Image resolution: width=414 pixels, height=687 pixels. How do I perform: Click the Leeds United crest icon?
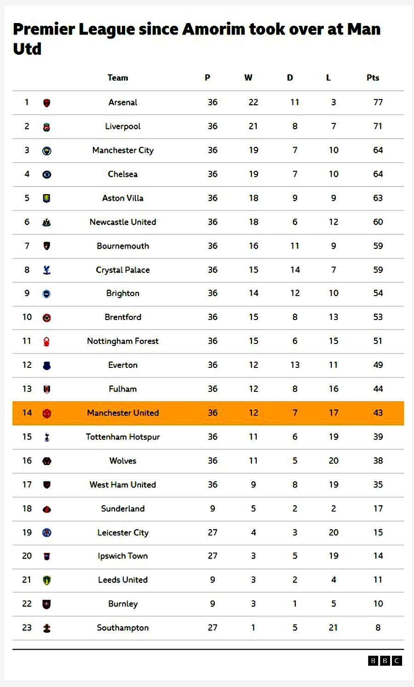coord(46,580)
